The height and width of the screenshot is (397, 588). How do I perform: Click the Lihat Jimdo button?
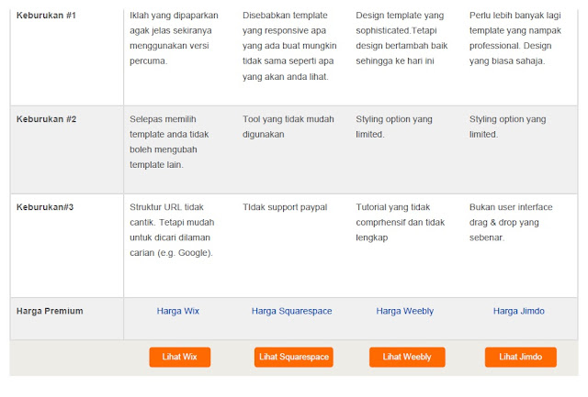coord(521,357)
